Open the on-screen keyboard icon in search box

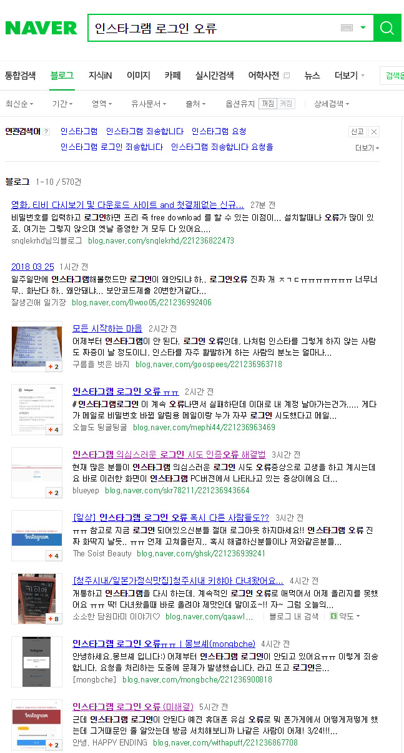(347, 28)
